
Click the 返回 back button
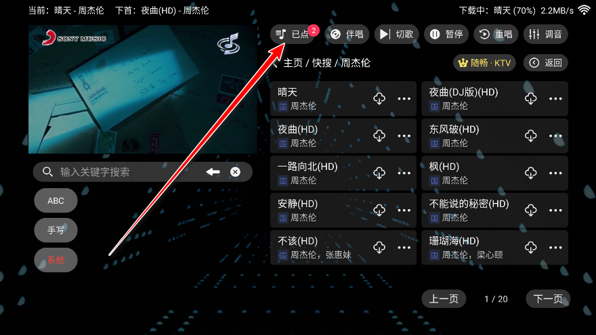[545, 63]
